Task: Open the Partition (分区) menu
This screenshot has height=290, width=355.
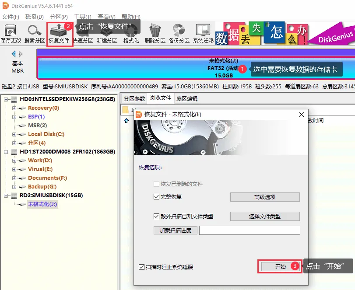Action: point(59,17)
